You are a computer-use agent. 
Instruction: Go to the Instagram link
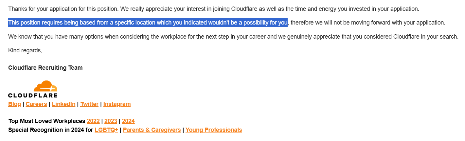click(x=117, y=104)
